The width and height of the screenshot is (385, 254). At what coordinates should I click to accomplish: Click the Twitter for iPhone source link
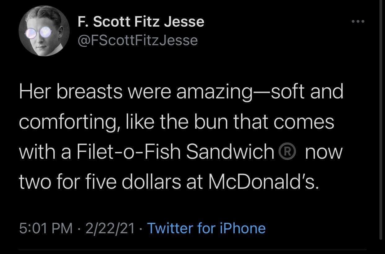[x=206, y=228]
